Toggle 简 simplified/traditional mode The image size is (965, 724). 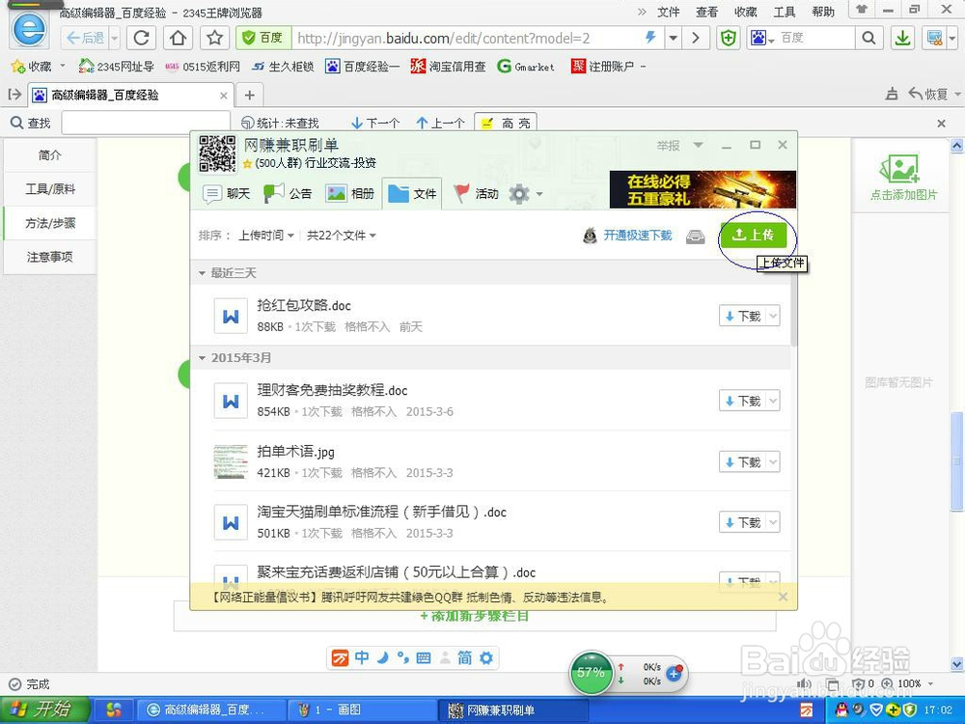(x=465, y=658)
